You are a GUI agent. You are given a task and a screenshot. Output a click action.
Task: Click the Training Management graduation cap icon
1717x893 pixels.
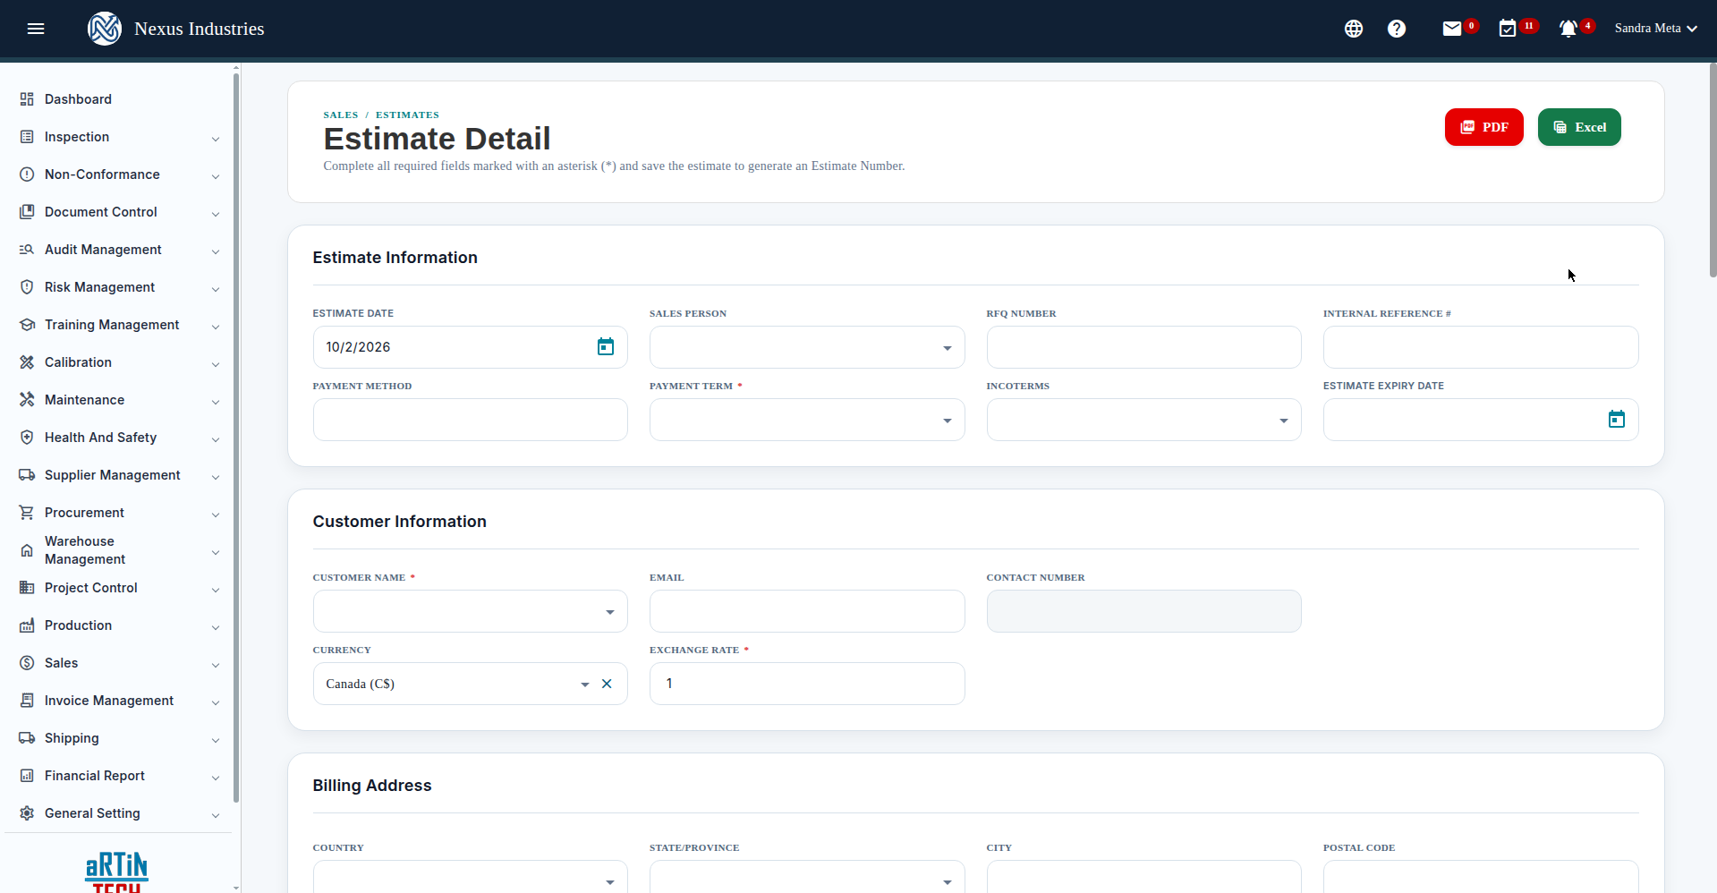tap(27, 325)
